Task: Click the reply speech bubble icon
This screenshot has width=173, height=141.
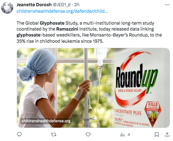Action: [19, 134]
